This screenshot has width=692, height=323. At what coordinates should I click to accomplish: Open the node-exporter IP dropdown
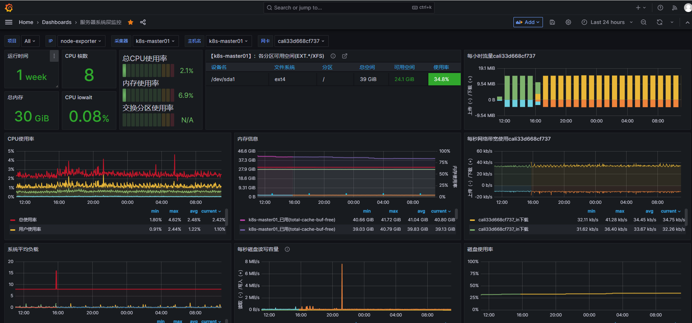tap(81, 41)
